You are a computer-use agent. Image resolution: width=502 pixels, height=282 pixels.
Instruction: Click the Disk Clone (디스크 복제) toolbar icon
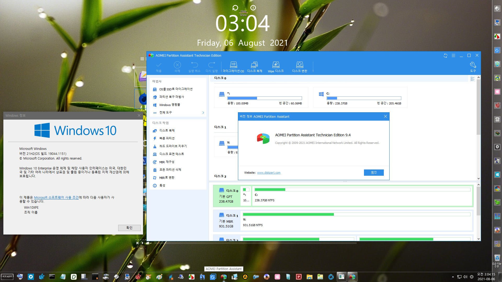pyautogui.click(x=254, y=67)
